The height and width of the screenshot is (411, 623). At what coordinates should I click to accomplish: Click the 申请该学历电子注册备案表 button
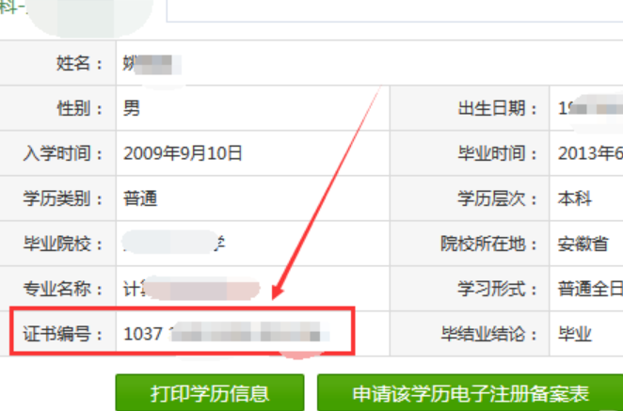click(470, 393)
